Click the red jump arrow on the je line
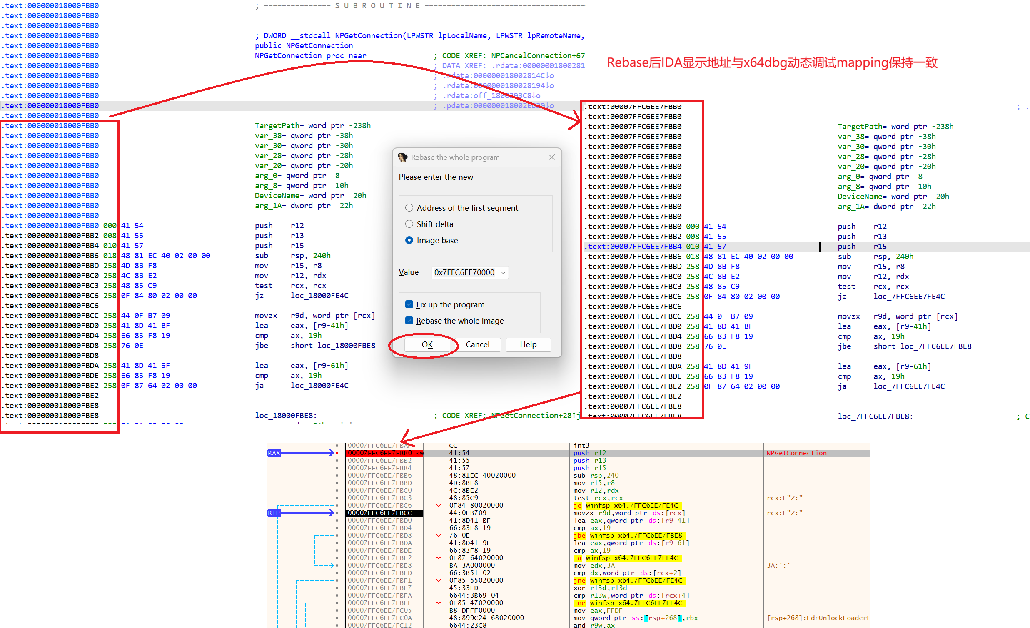The height and width of the screenshot is (628, 1030). [439, 506]
